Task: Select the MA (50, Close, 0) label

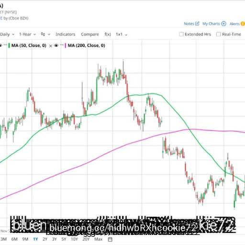Action: pos(29,45)
